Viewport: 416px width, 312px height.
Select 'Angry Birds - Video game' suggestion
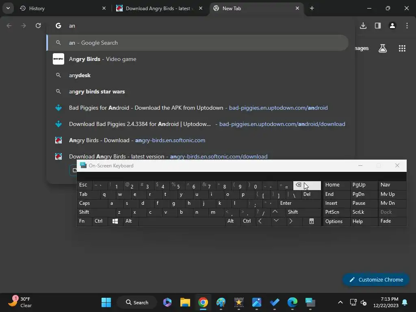click(198, 59)
